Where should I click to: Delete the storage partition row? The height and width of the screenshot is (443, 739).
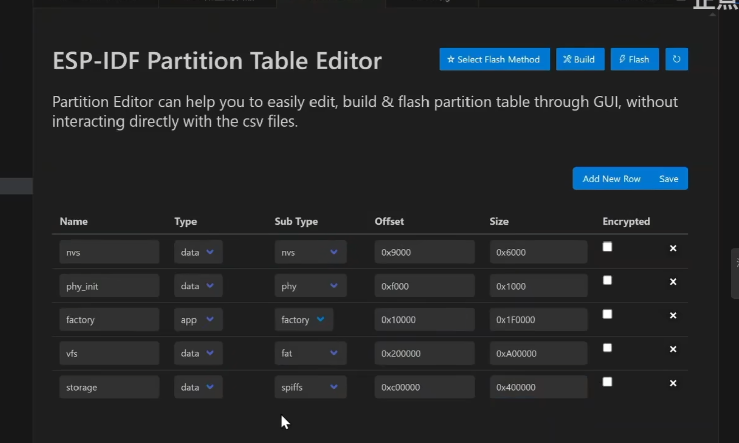pyautogui.click(x=673, y=383)
